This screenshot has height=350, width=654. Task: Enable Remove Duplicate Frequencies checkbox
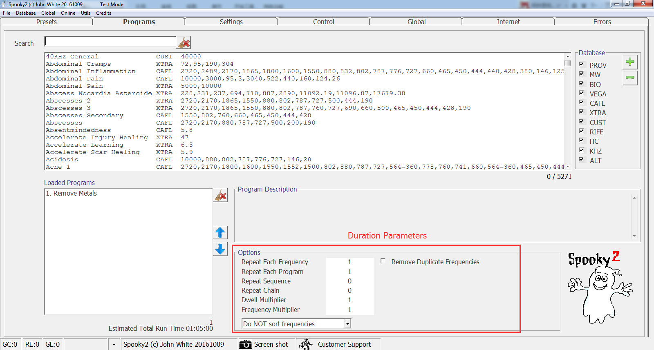(383, 261)
